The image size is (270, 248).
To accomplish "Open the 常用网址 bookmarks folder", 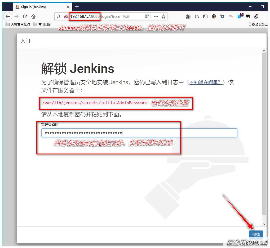I will click(42, 24).
